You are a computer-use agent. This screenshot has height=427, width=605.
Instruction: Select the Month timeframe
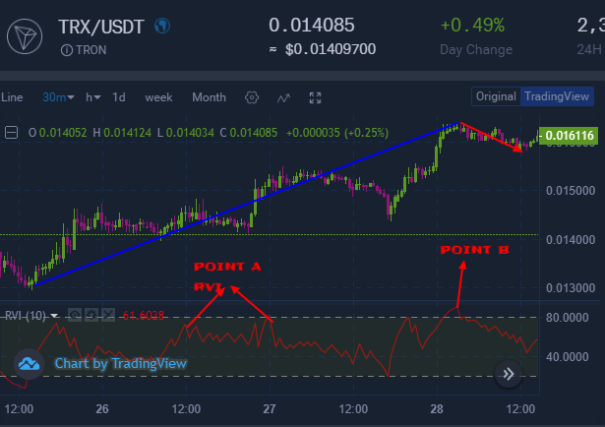pos(209,97)
